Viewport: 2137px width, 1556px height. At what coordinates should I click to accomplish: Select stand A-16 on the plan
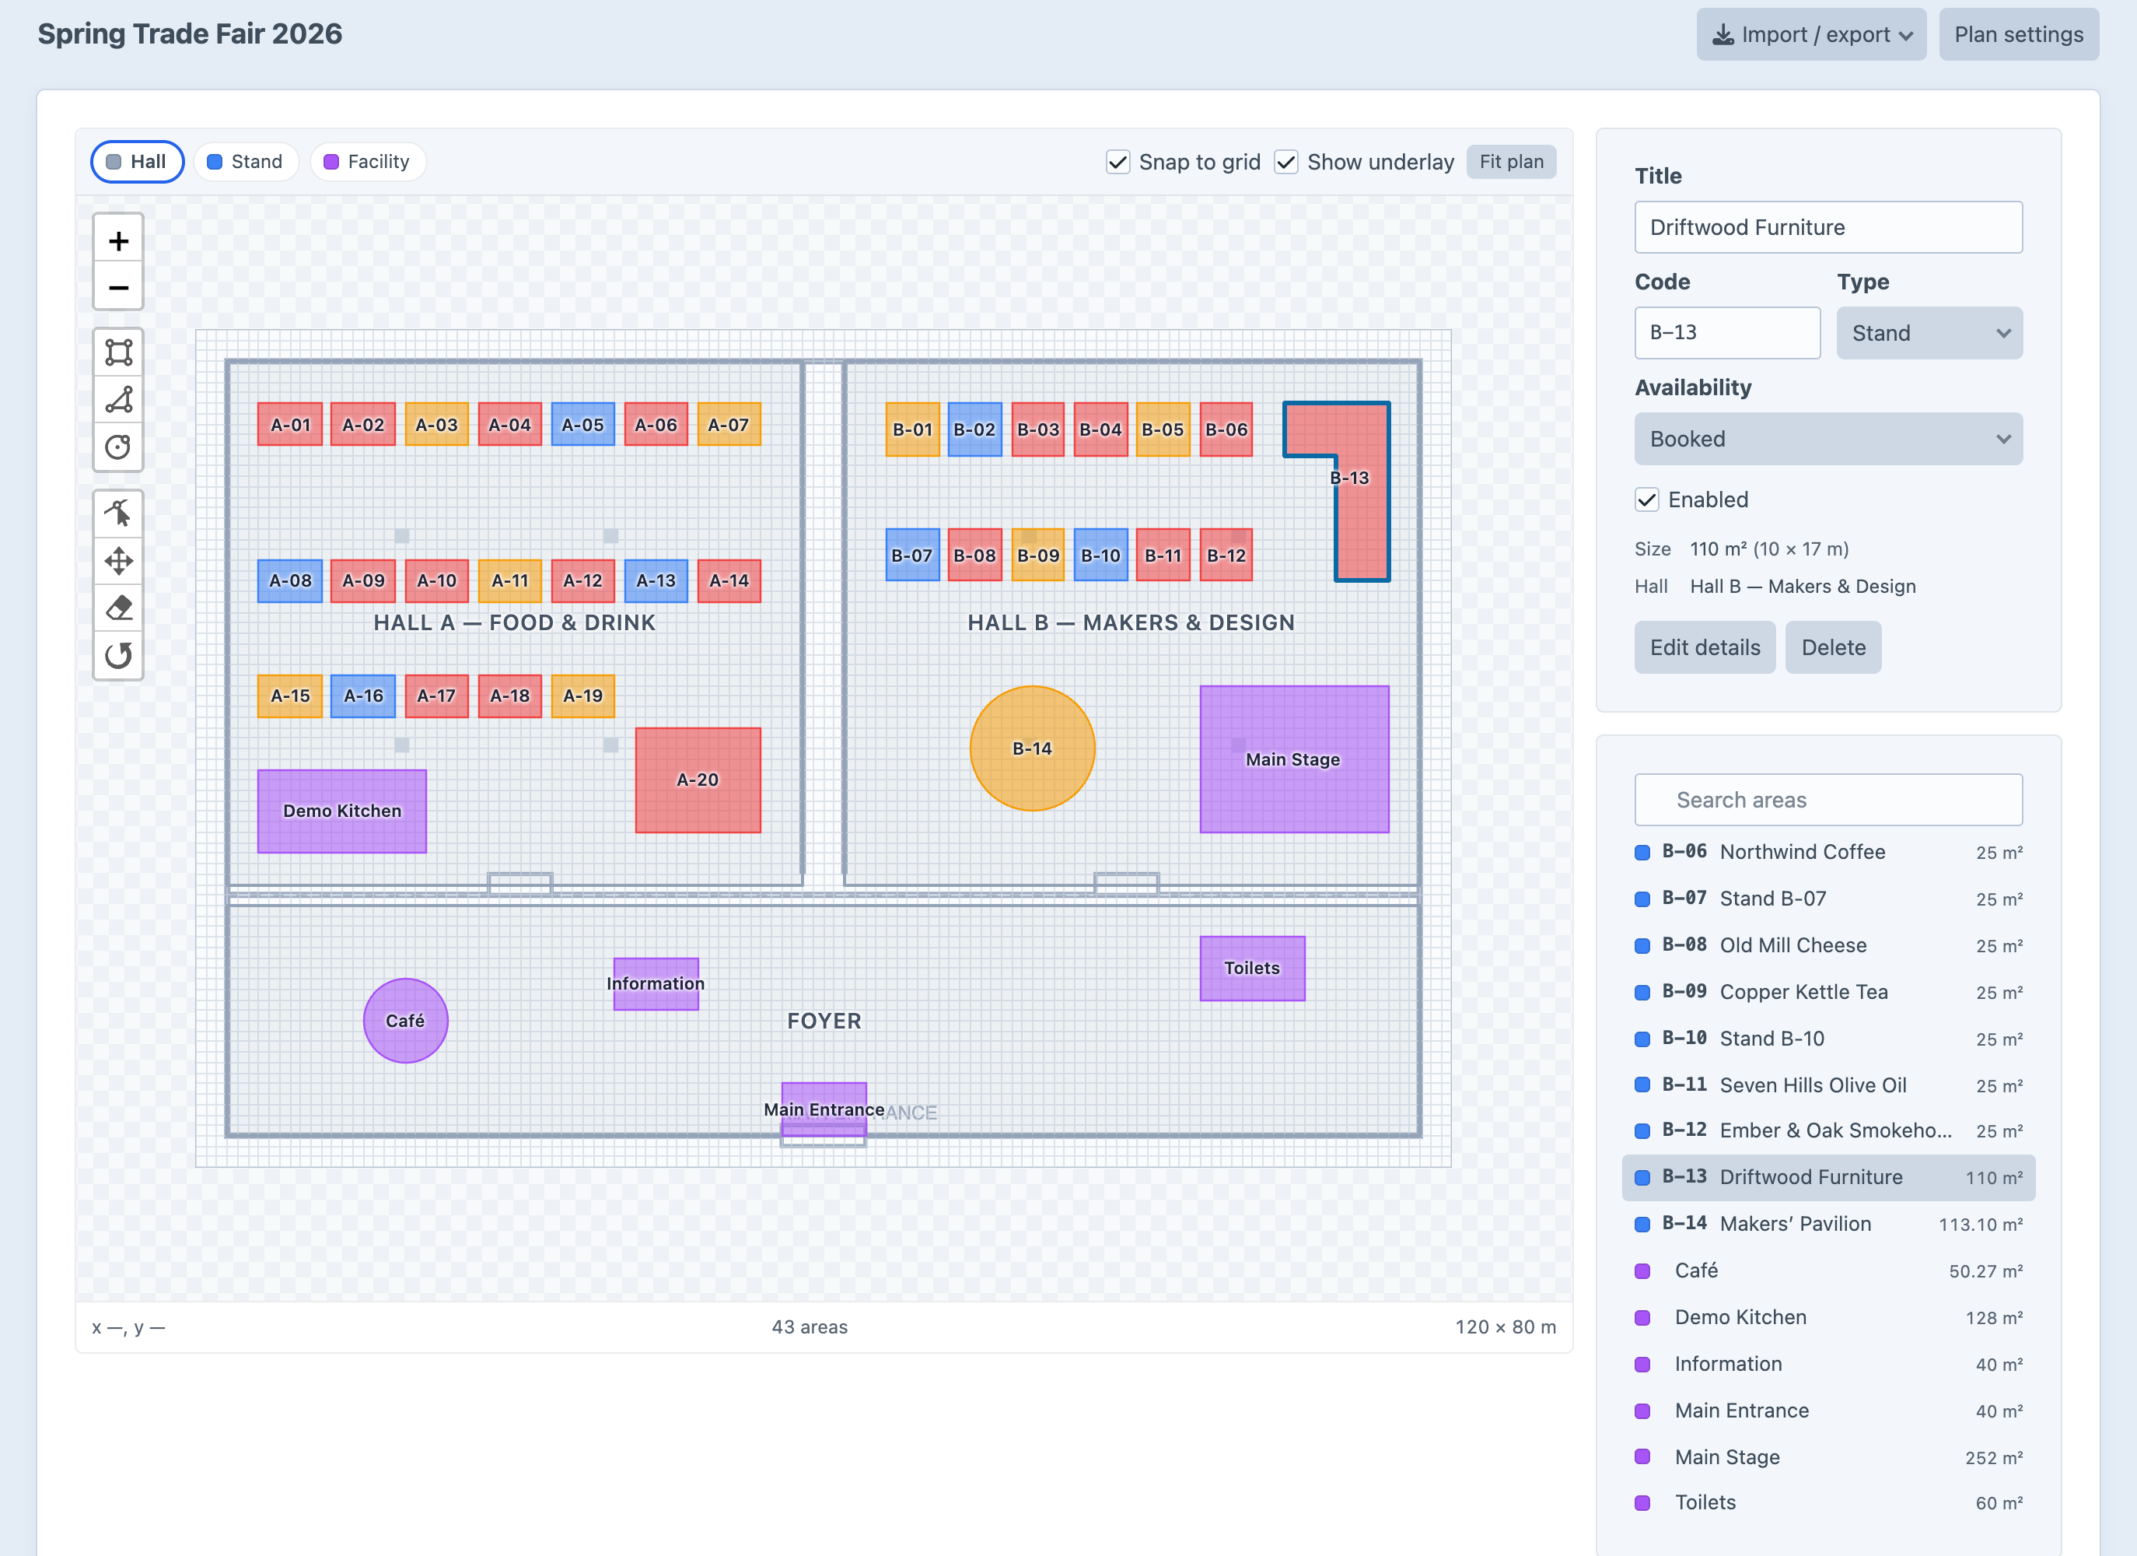click(362, 696)
